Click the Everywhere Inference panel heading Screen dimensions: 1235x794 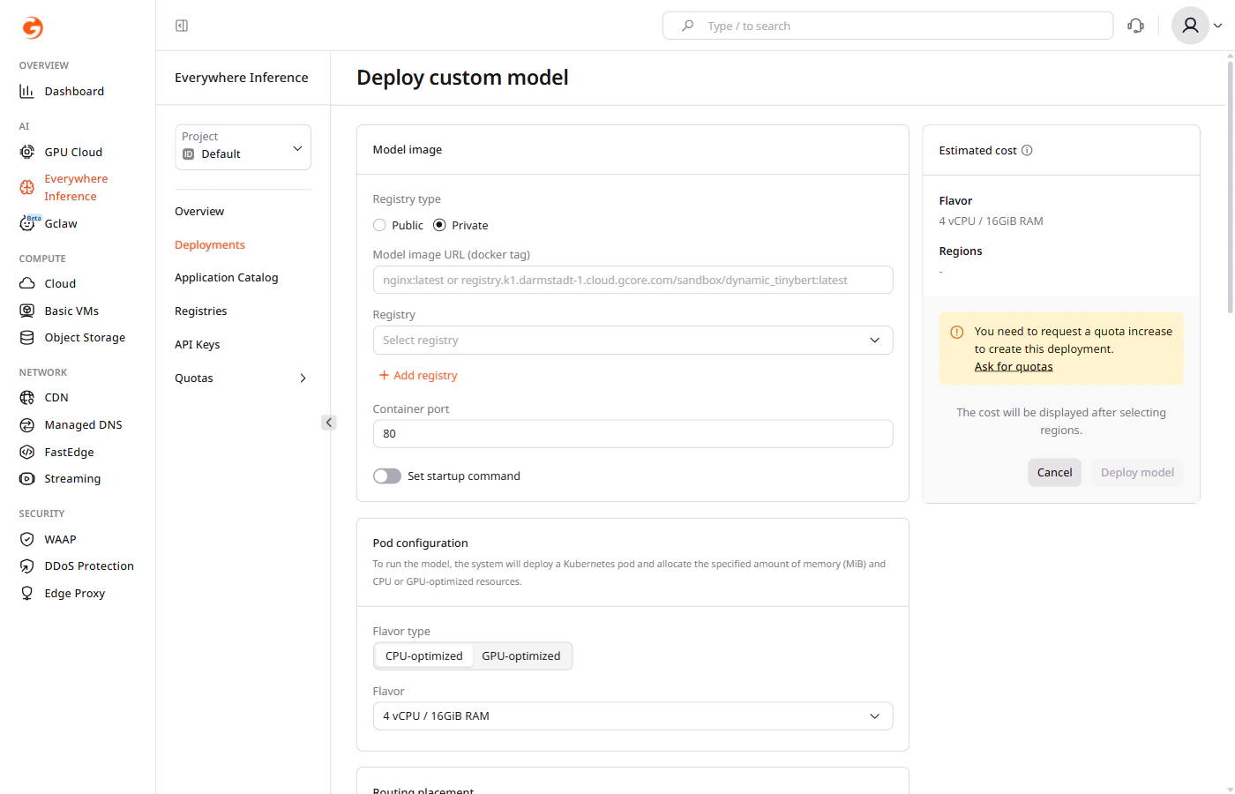242,78
